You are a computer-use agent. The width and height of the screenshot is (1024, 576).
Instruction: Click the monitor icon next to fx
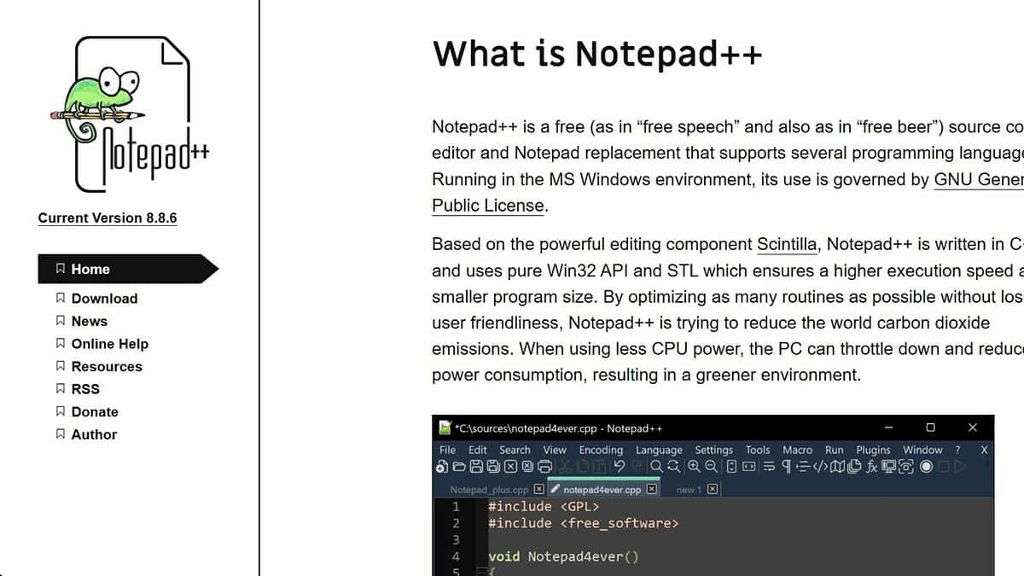click(x=889, y=467)
